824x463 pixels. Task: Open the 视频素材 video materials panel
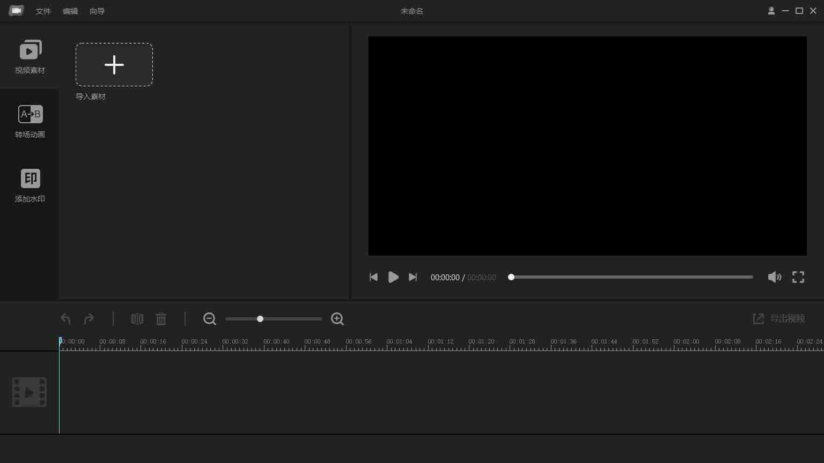pos(30,57)
